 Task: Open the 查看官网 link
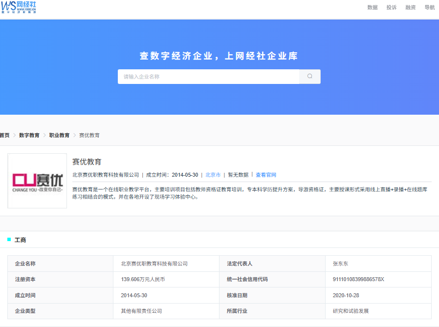click(265, 175)
